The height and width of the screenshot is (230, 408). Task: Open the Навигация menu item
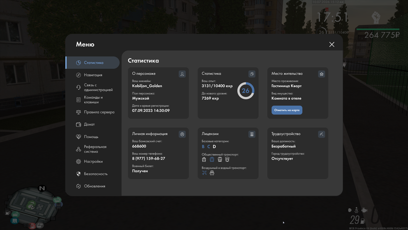tap(92, 75)
